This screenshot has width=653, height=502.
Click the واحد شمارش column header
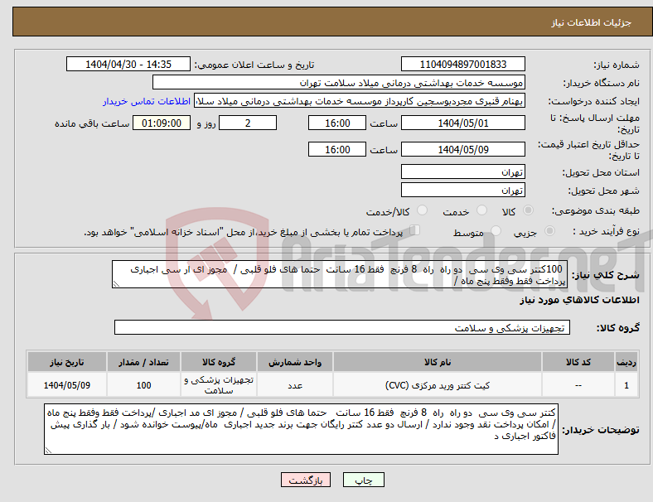295,362
